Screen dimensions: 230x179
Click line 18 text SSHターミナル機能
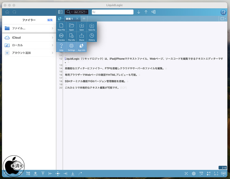click(x=76, y=81)
